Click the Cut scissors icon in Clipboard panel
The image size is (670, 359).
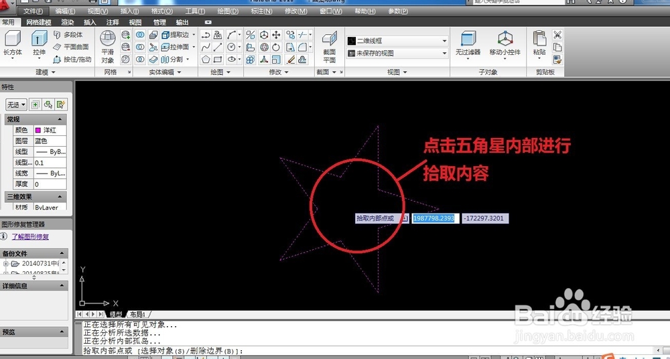(x=557, y=35)
